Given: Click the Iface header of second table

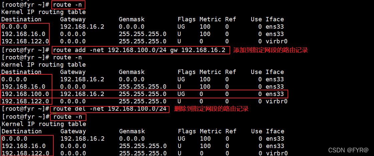Looking at the screenshot, I should click(275, 72).
